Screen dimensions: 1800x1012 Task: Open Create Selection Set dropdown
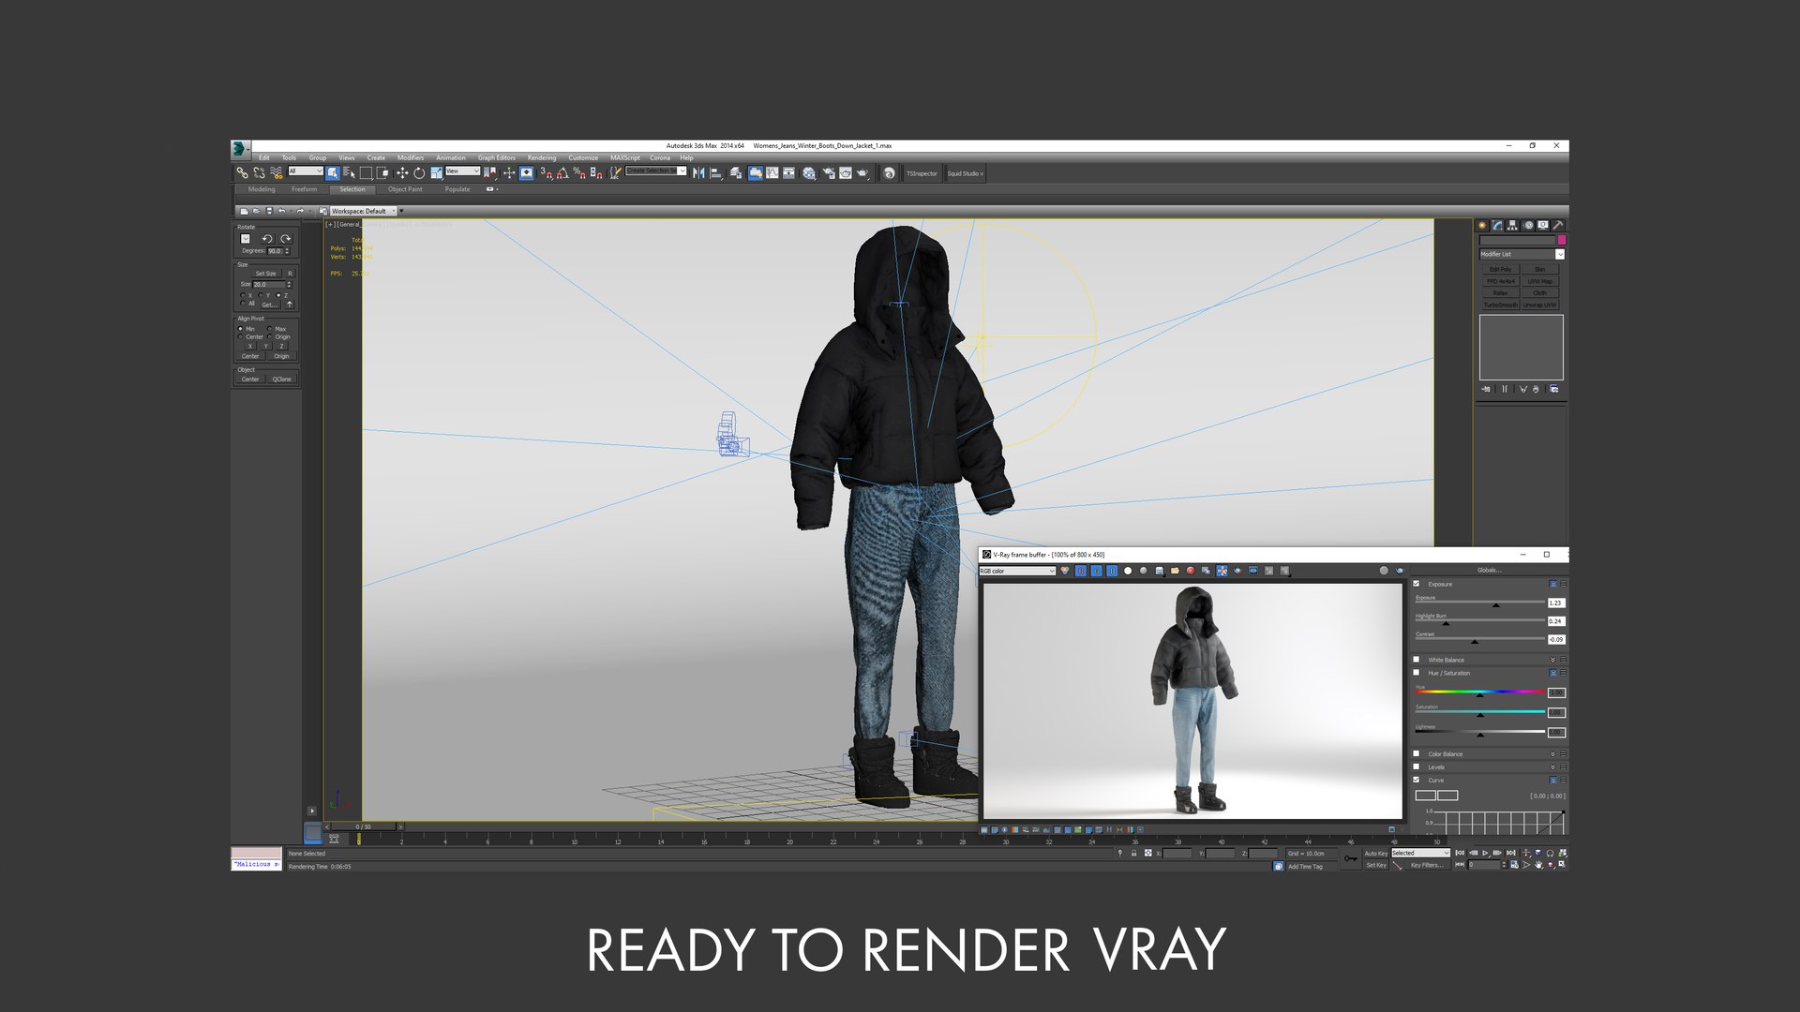(656, 171)
